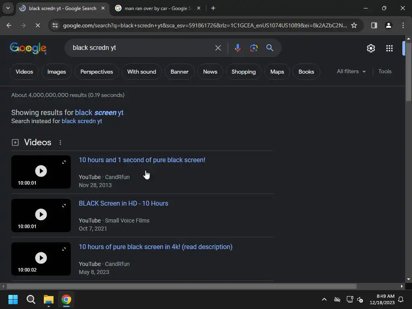Image resolution: width=412 pixels, height=309 pixels.
Task: Bookmark this page with the star
Action: 354,25
